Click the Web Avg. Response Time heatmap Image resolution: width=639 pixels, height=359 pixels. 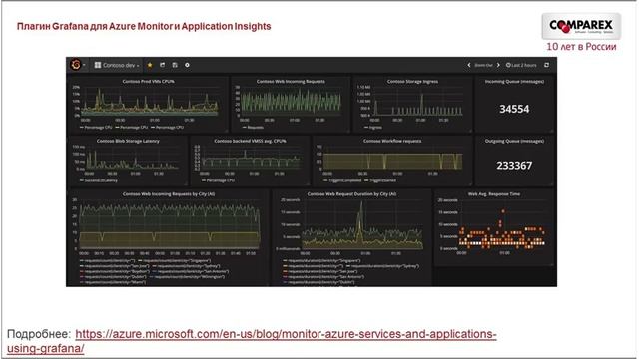coord(502,224)
